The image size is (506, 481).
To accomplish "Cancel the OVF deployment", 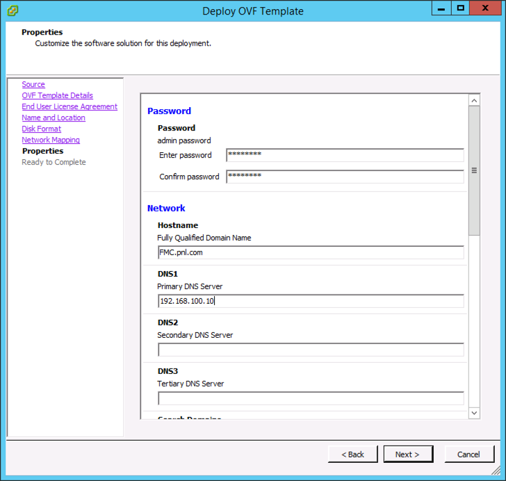I will coord(469,454).
